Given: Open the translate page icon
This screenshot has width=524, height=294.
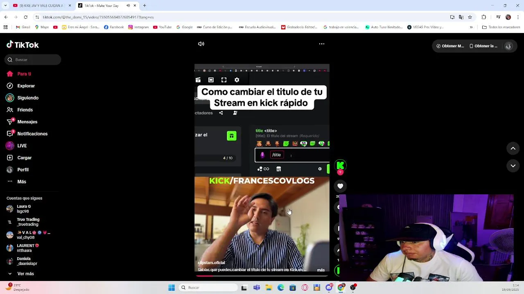Looking at the screenshot, I should (461, 17).
